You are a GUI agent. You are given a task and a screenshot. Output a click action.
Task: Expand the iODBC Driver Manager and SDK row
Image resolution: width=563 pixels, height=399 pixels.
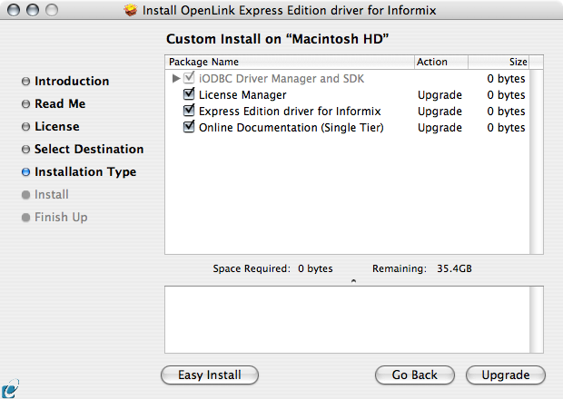click(x=175, y=78)
